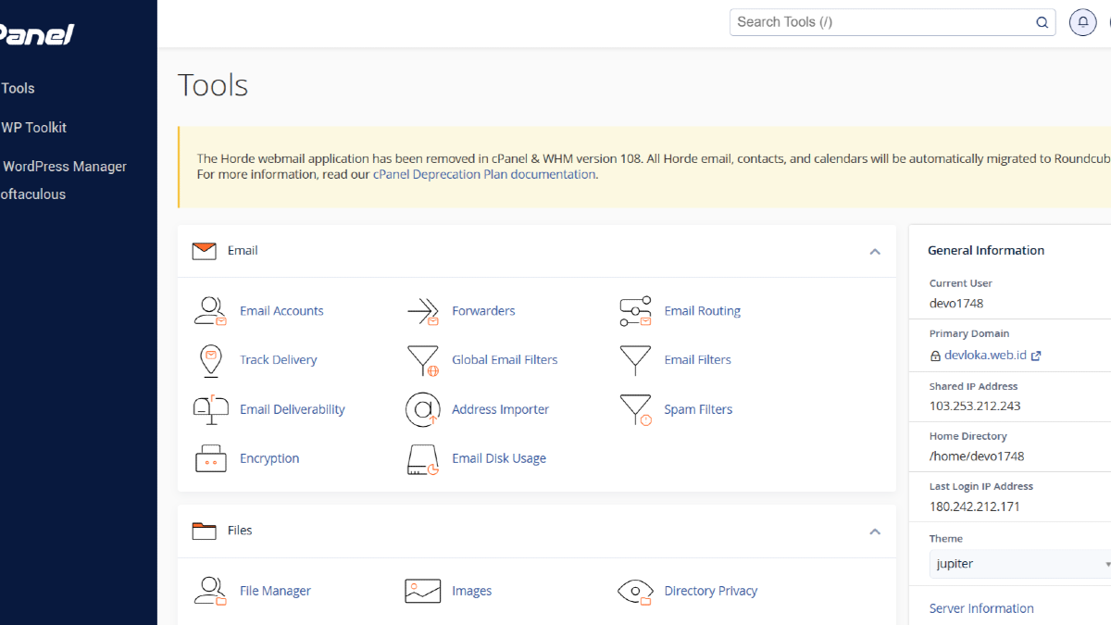The width and height of the screenshot is (1111, 625).
Task: Click the Forwarders arrow icon
Action: (423, 311)
